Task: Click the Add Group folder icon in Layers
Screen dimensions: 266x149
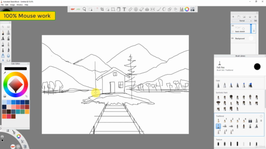Action: click(x=239, y=17)
